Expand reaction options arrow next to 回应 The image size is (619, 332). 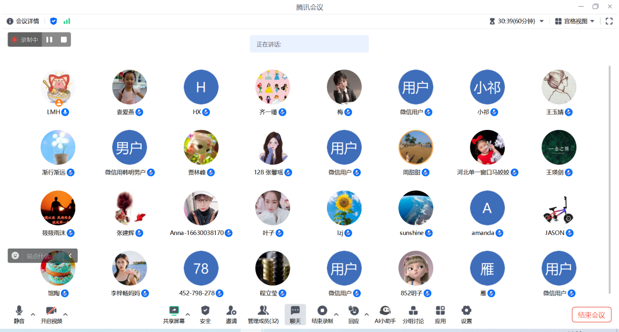pyautogui.click(x=366, y=314)
